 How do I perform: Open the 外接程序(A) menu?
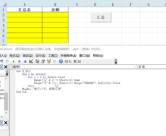(x=68, y=55)
